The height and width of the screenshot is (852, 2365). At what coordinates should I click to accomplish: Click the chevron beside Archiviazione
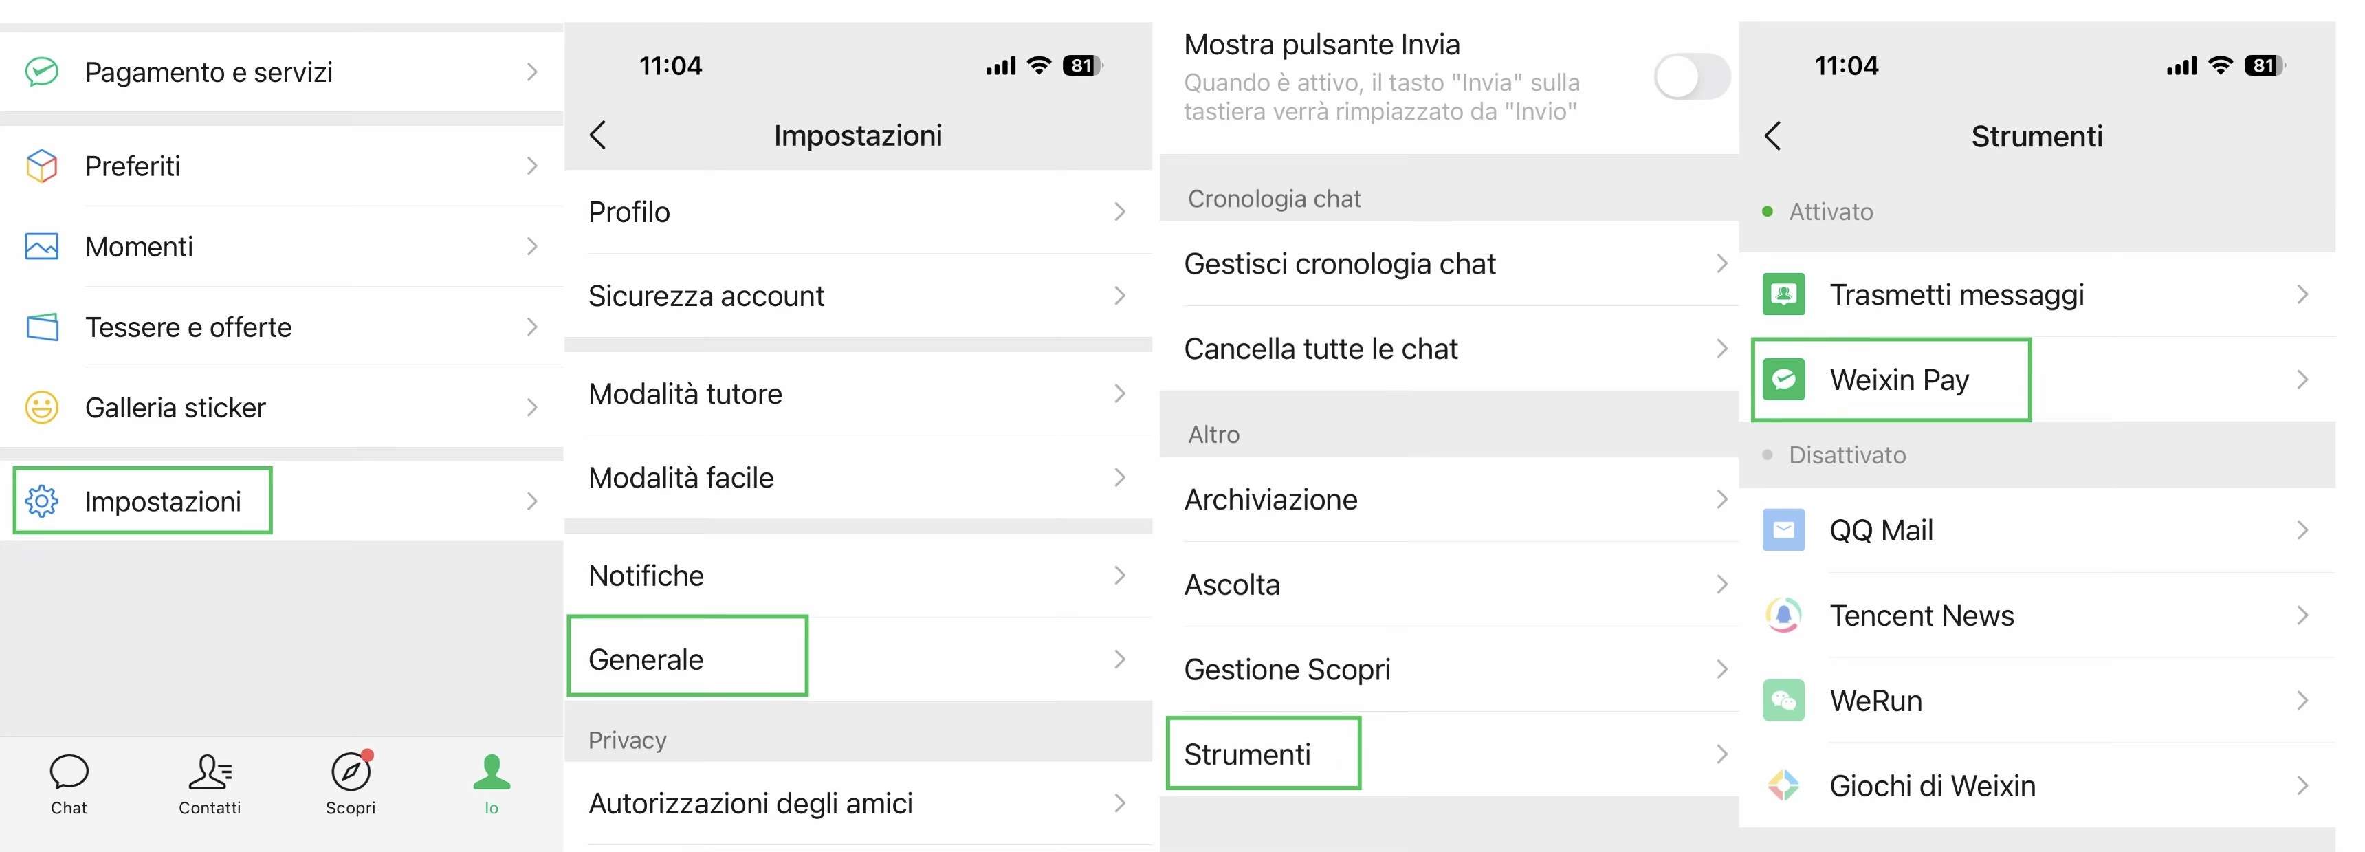(x=1721, y=499)
